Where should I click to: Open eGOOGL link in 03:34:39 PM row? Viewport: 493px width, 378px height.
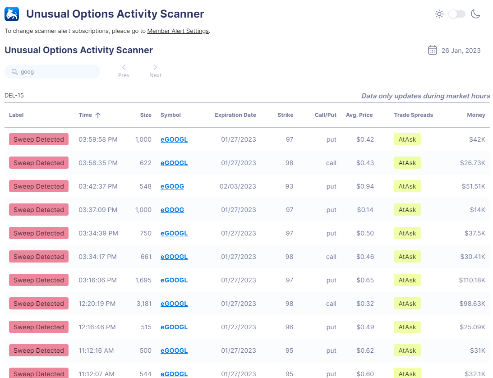point(174,233)
